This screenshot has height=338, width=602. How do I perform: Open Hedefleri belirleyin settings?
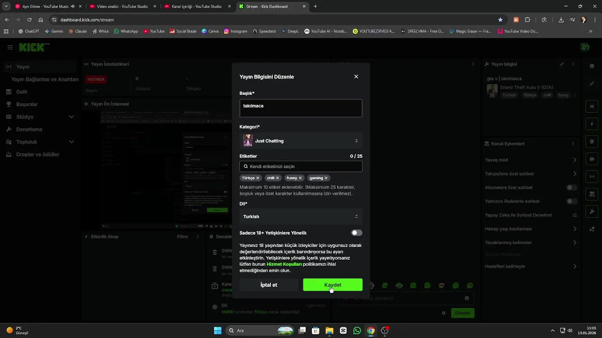(531, 266)
